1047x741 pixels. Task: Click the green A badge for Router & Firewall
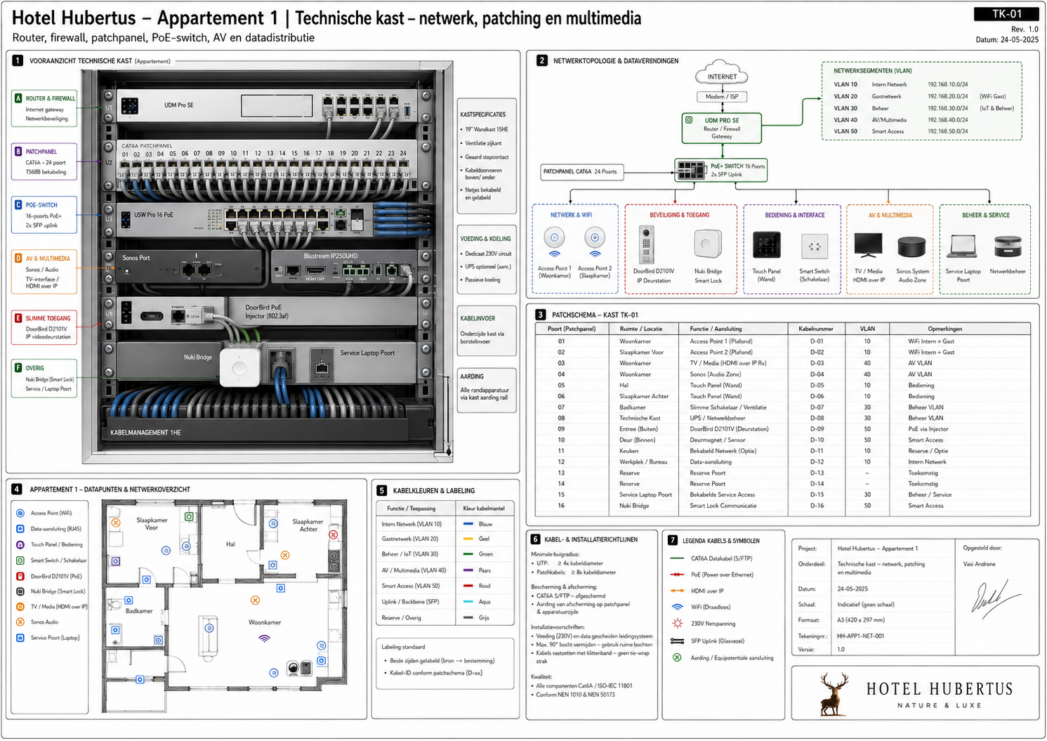coord(18,98)
